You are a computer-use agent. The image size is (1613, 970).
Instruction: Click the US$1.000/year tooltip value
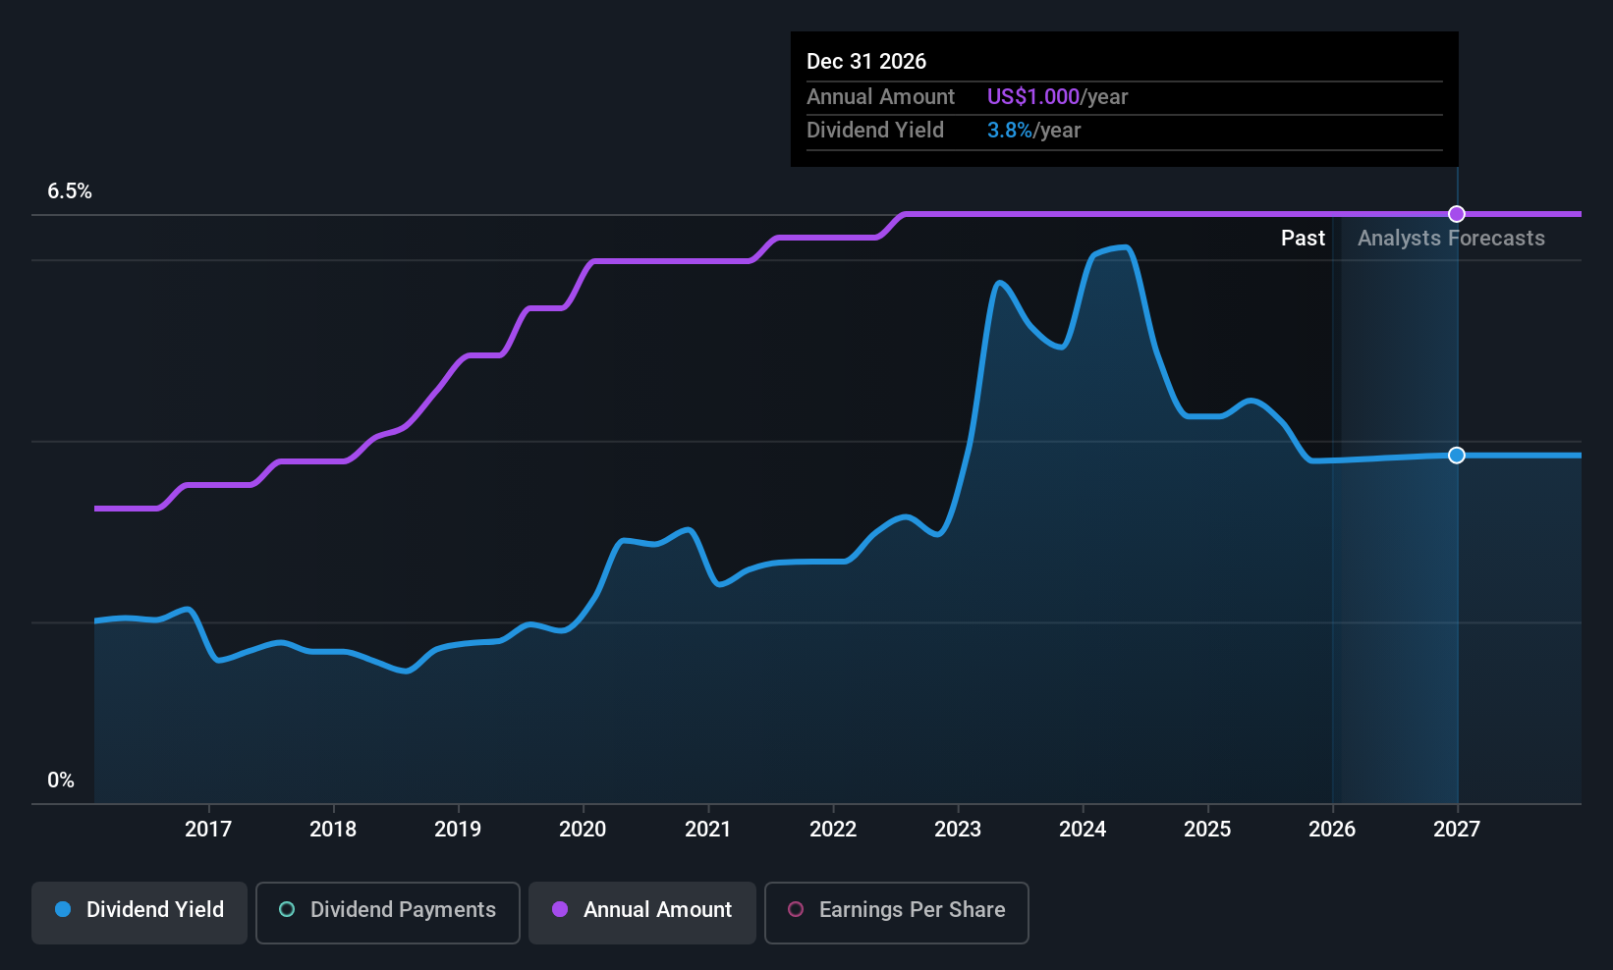[x=1057, y=97]
